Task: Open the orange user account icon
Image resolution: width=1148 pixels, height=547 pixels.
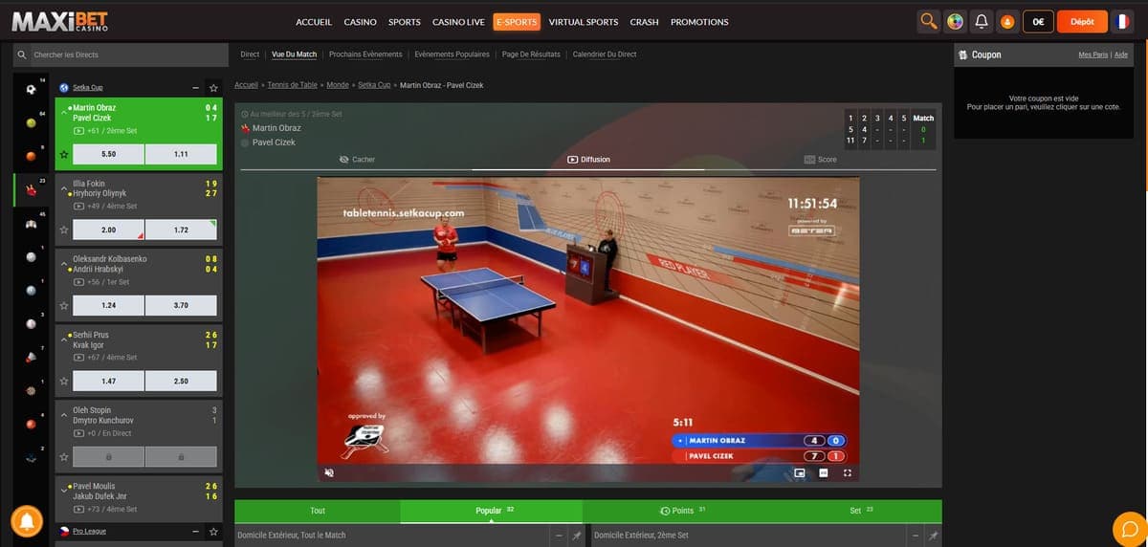Action: click(1006, 21)
